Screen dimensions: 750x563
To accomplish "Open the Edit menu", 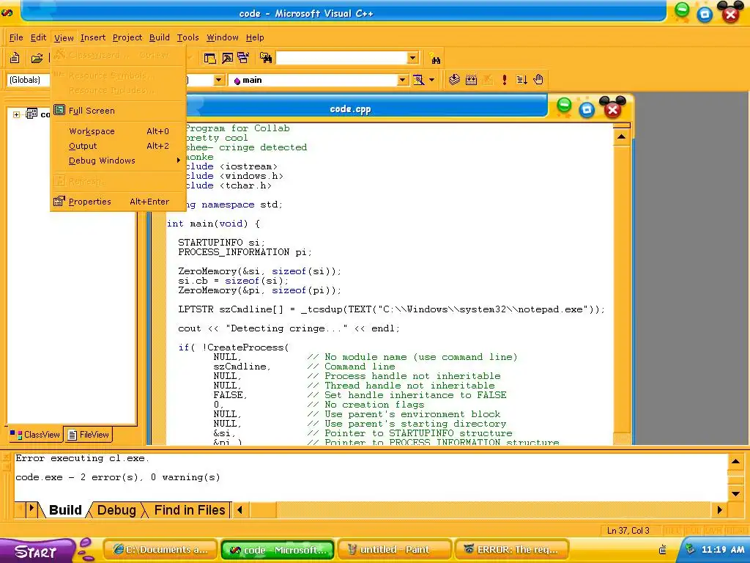I will (38, 37).
